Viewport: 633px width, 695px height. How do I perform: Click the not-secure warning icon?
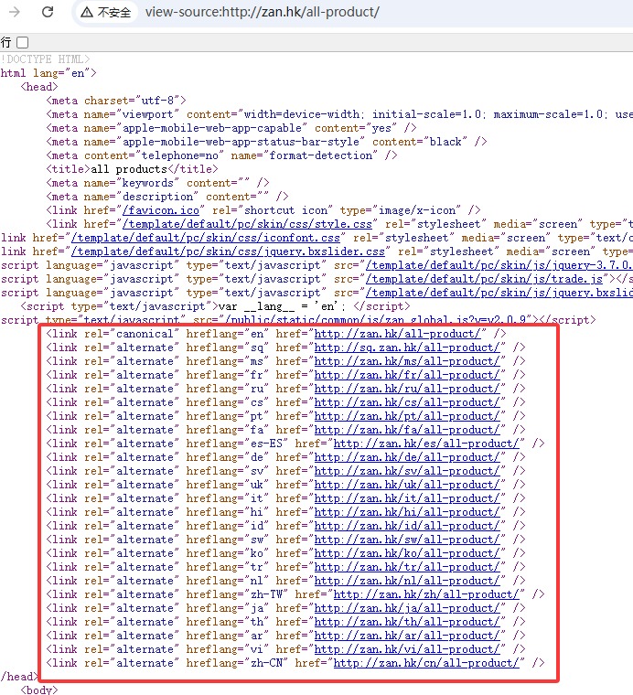(86, 12)
